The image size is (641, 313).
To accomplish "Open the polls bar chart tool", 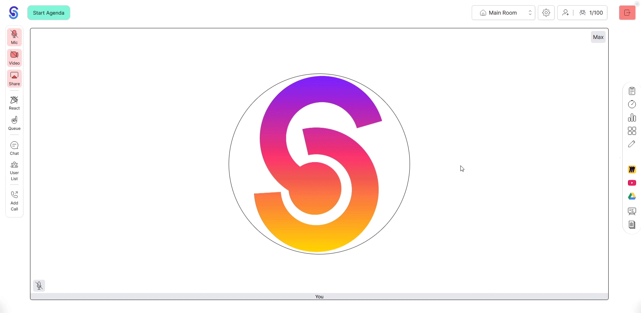I will 632,118.
